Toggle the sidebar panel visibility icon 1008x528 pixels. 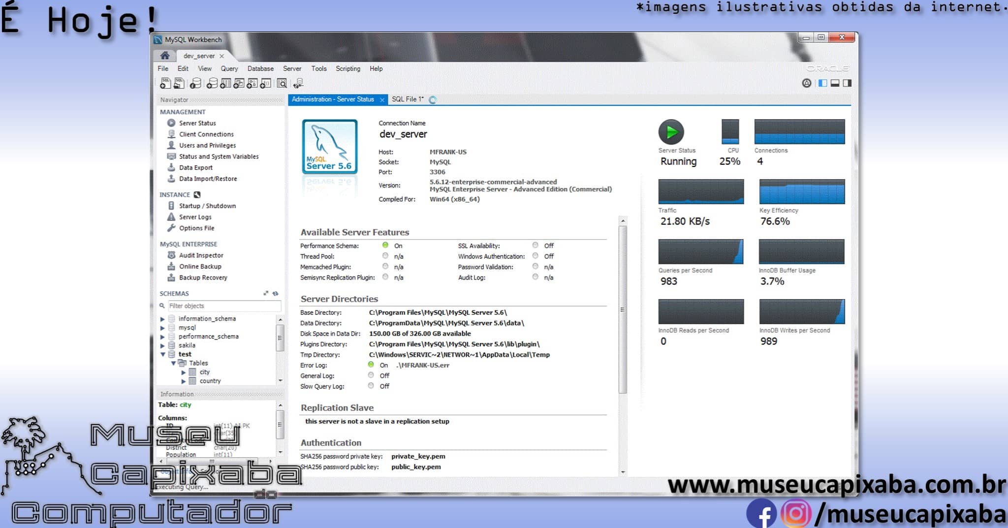click(x=822, y=83)
